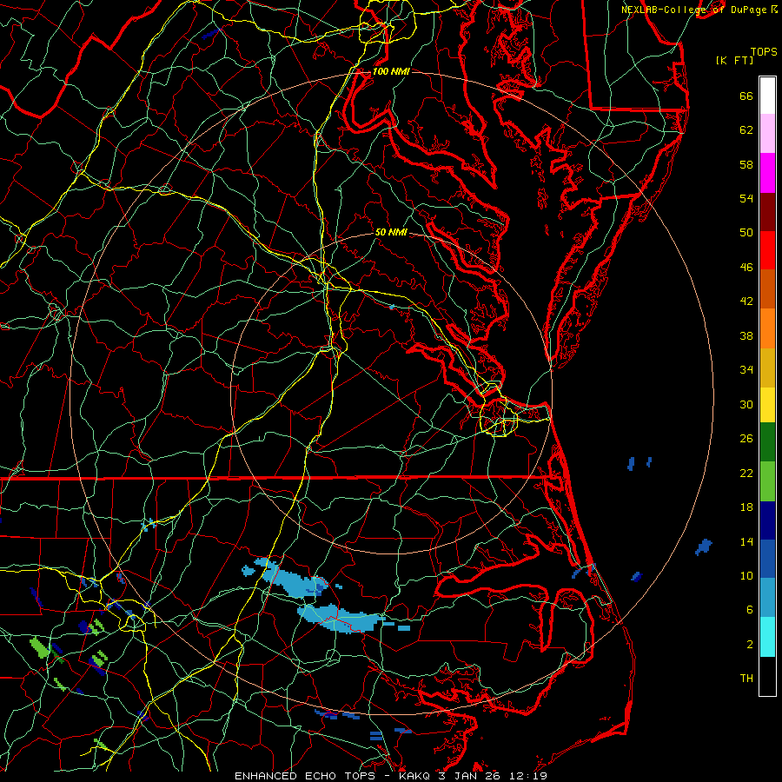Click the 22 legend value
The height and width of the screenshot is (782, 782).
[x=746, y=473]
